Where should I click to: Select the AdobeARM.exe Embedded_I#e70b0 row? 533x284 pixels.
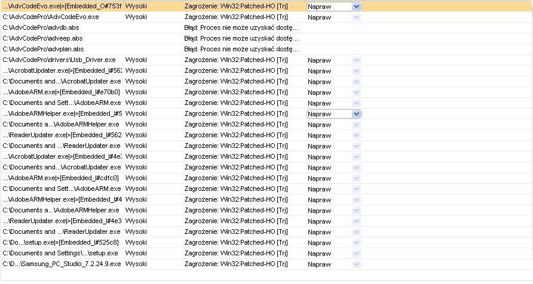(x=266, y=92)
